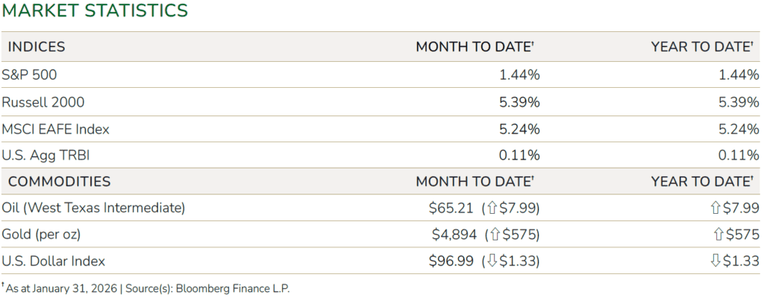Click Oil (West Texas Intermediate) label

click(x=94, y=208)
